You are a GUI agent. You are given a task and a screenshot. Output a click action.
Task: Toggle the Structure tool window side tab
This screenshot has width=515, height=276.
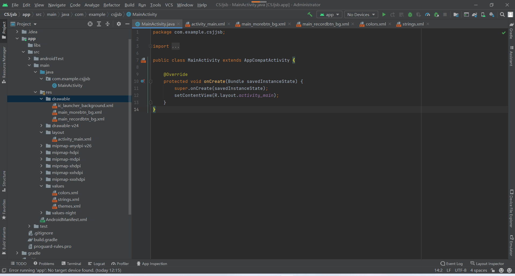click(x=4, y=181)
